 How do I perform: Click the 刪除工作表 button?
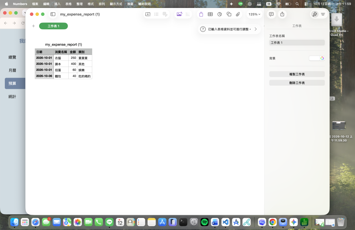point(297,83)
